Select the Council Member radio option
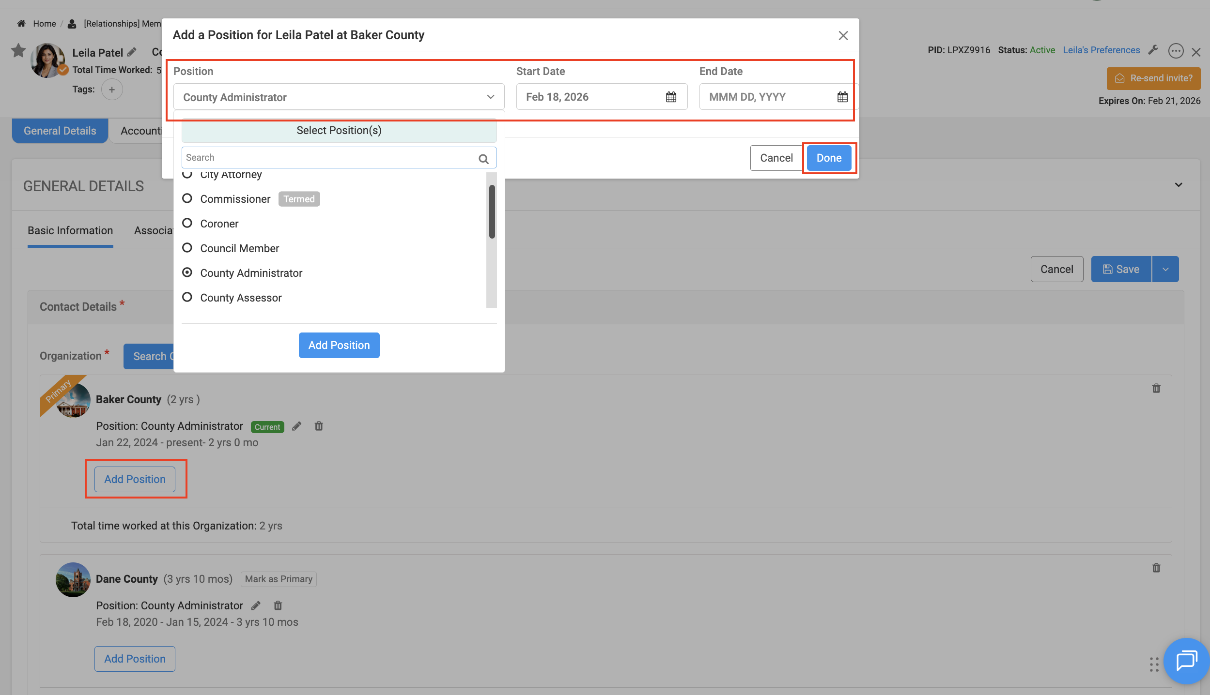This screenshot has width=1210, height=695. [187, 248]
